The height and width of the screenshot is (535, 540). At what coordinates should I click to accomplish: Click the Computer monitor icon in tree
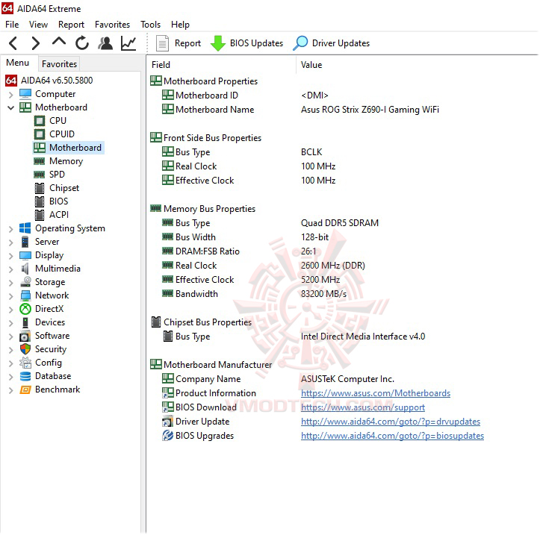click(25, 94)
